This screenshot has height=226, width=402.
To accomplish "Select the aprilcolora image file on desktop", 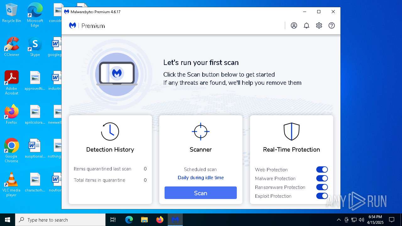I will 35,115.
